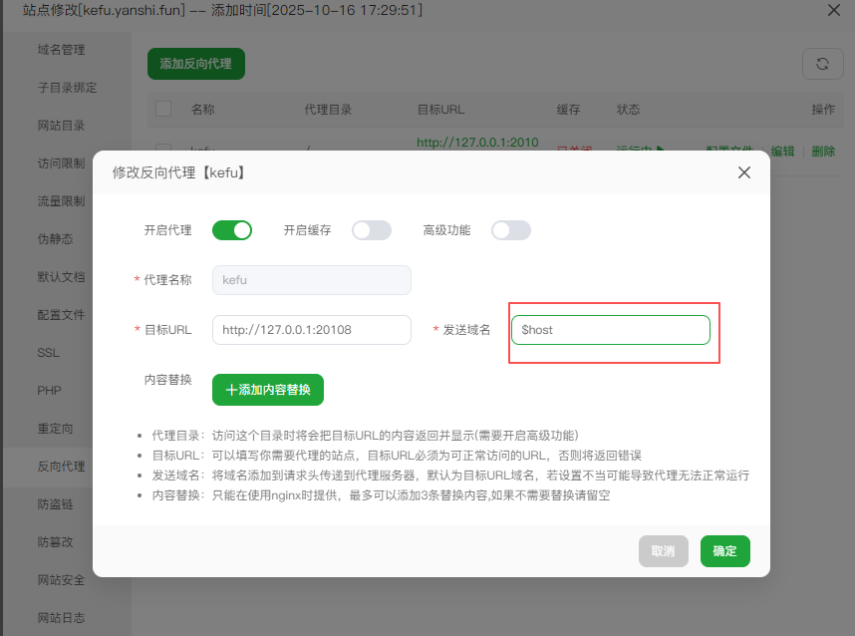Viewport: 855px width, 636px height.
Task: Click the 目标URL input field
Action: click(311, 330)
